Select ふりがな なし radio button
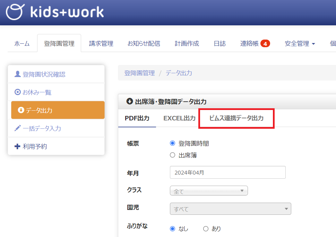 (x=172, y=229)
